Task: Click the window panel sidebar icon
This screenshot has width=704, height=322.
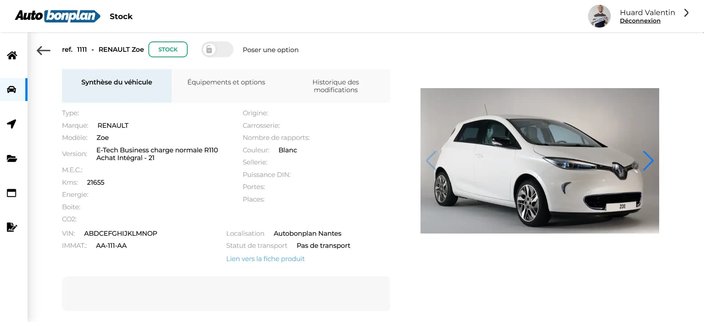Action: [12, 193]
